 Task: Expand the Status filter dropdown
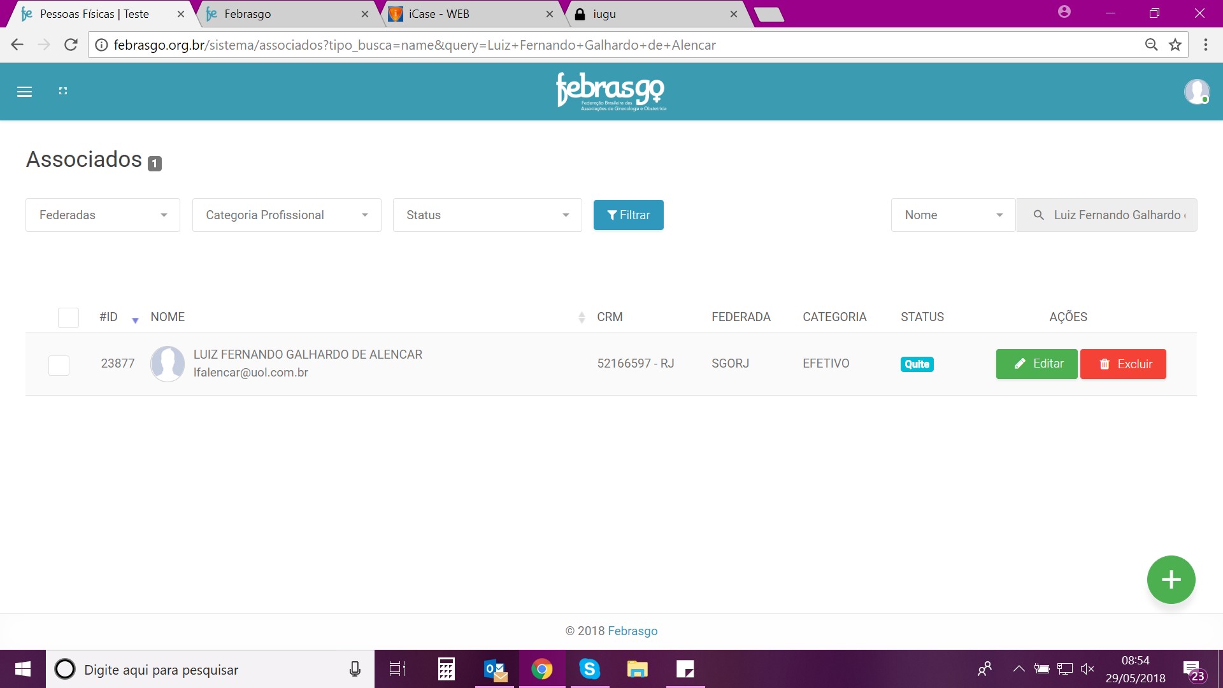coord(487,215)
